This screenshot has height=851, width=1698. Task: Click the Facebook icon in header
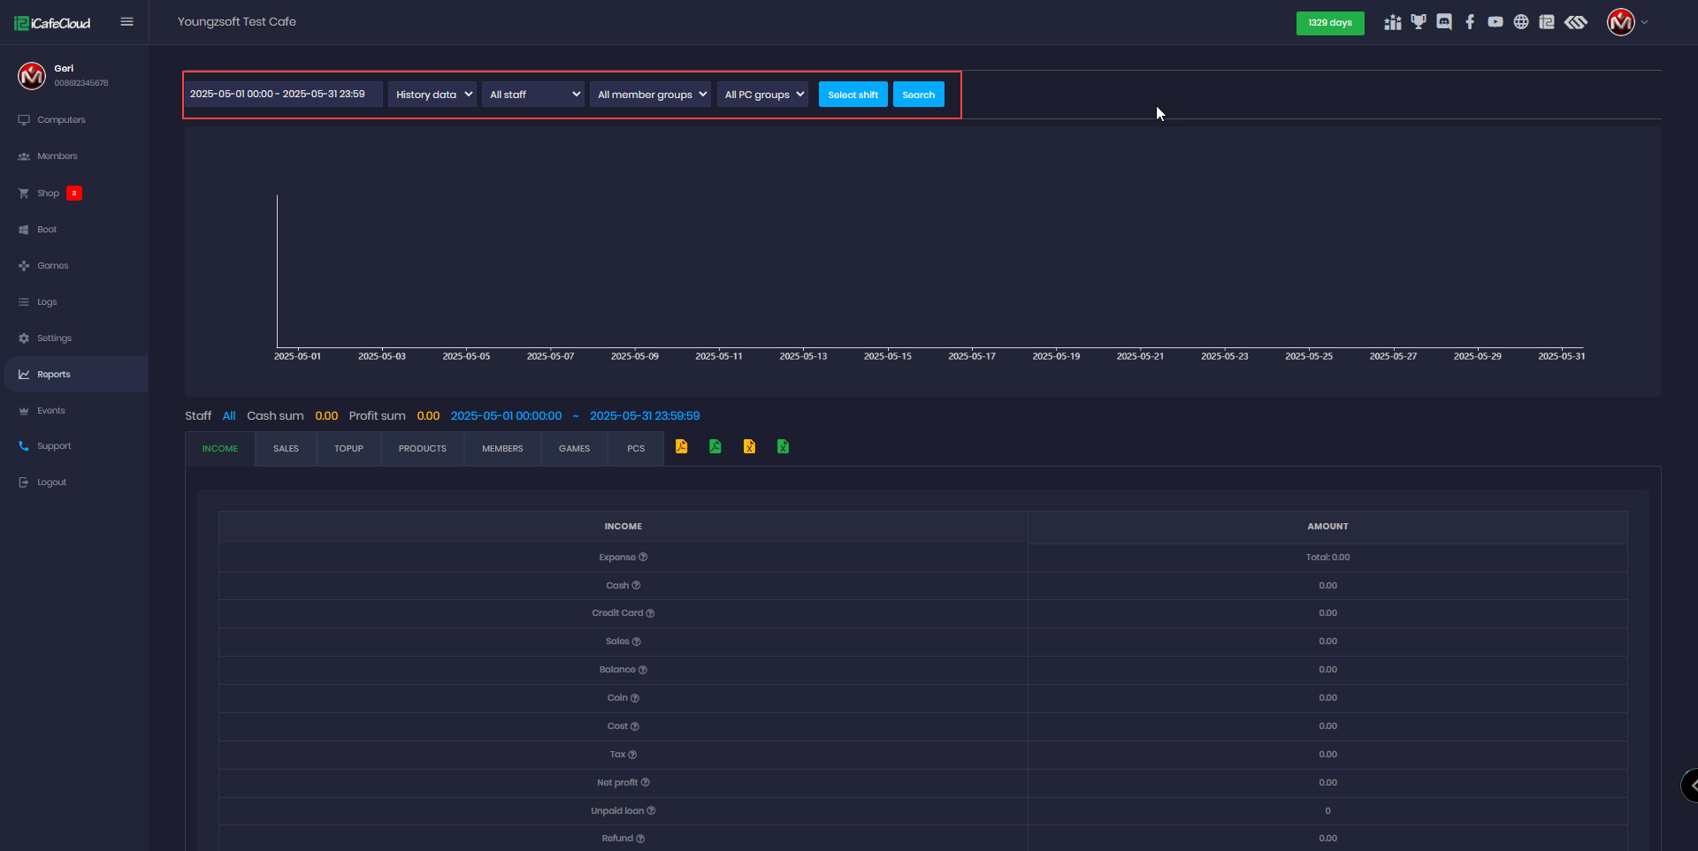click(1470, 22)
